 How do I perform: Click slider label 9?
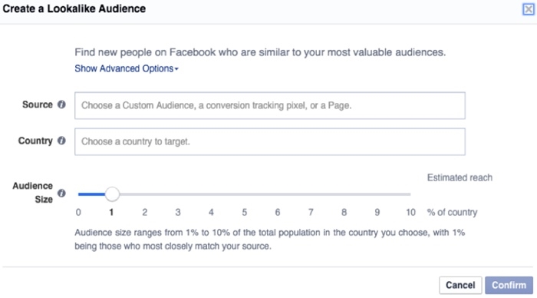[377, 212]
